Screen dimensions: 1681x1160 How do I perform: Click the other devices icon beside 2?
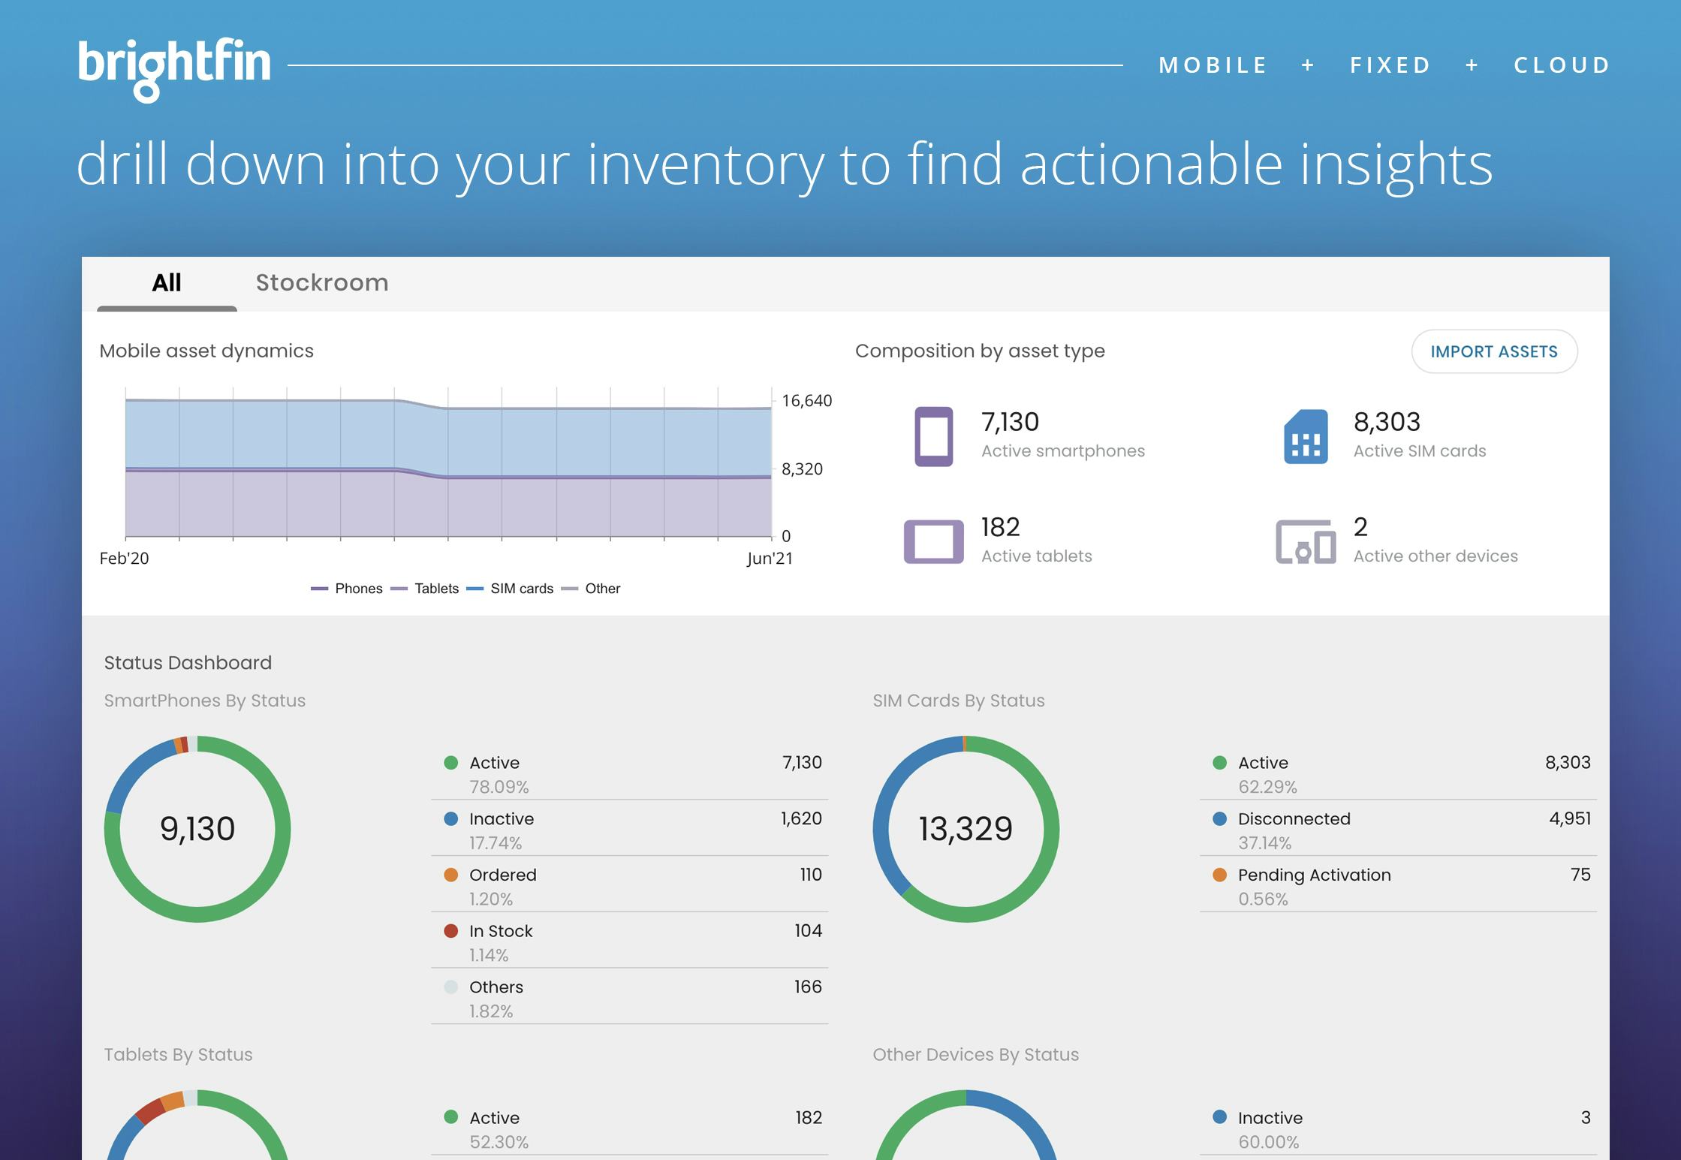click(1306, 541)
